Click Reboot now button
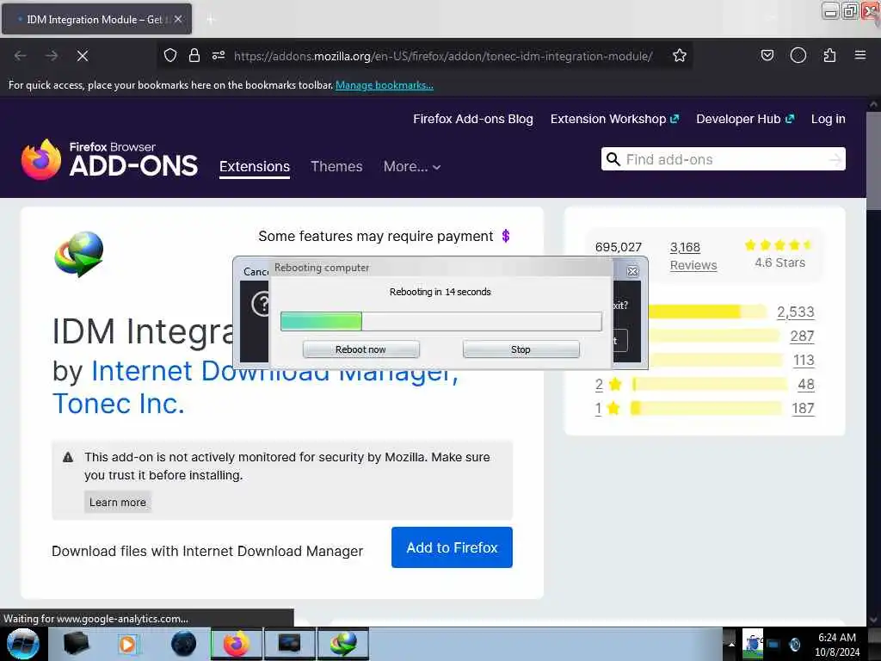This screenshot has width=881, height=661. 360,349
